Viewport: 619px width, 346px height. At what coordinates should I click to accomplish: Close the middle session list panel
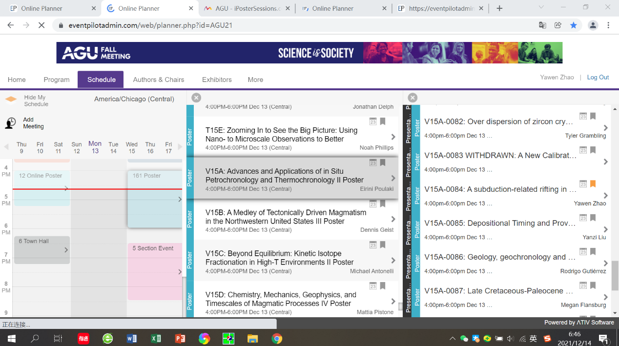[196, 98]
